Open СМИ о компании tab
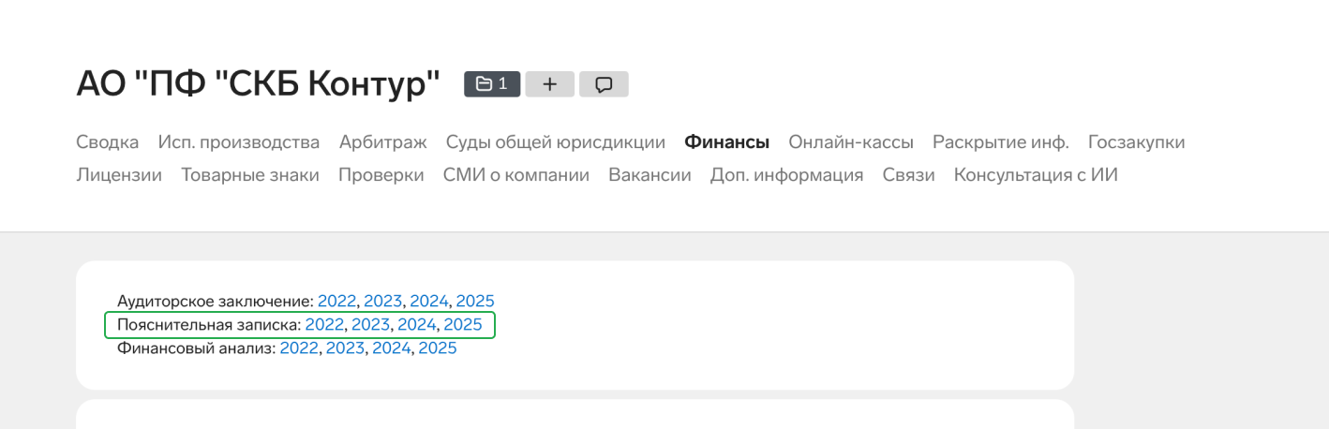Viewport: 1329px width, 429px height. (x=516, y=175)
